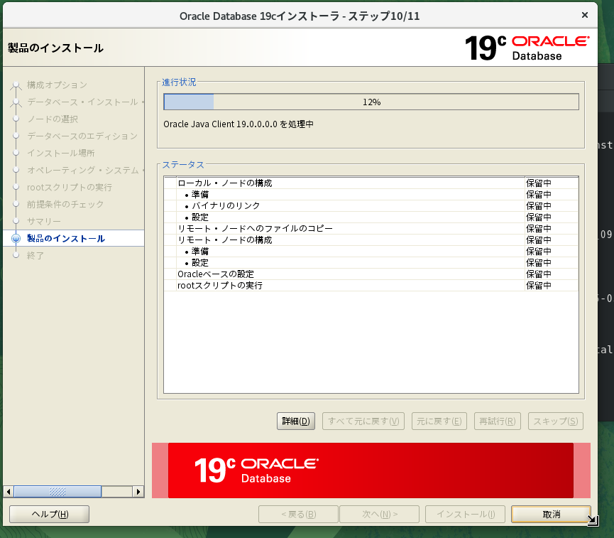The width and height of the screenshot is (614, 538).
Task: Click the Oracleベースの設定 status row
Action: (x=371, y=274)
